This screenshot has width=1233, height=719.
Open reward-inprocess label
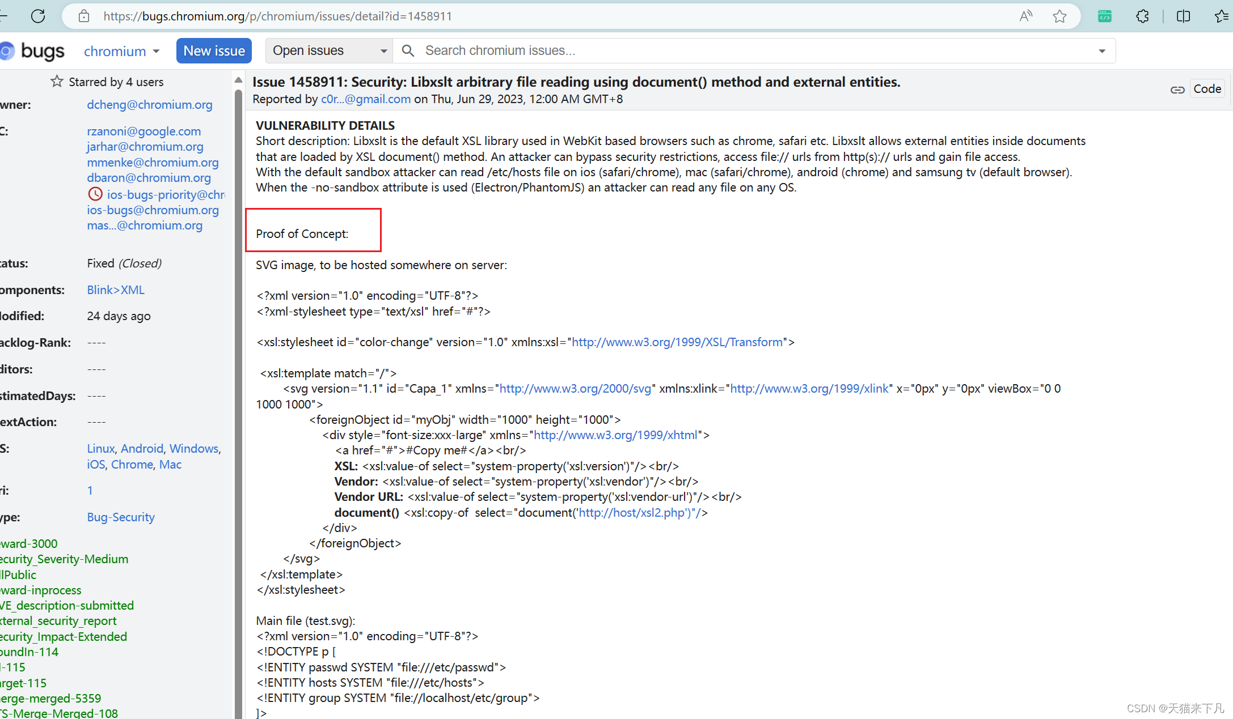tap(41, 590)
